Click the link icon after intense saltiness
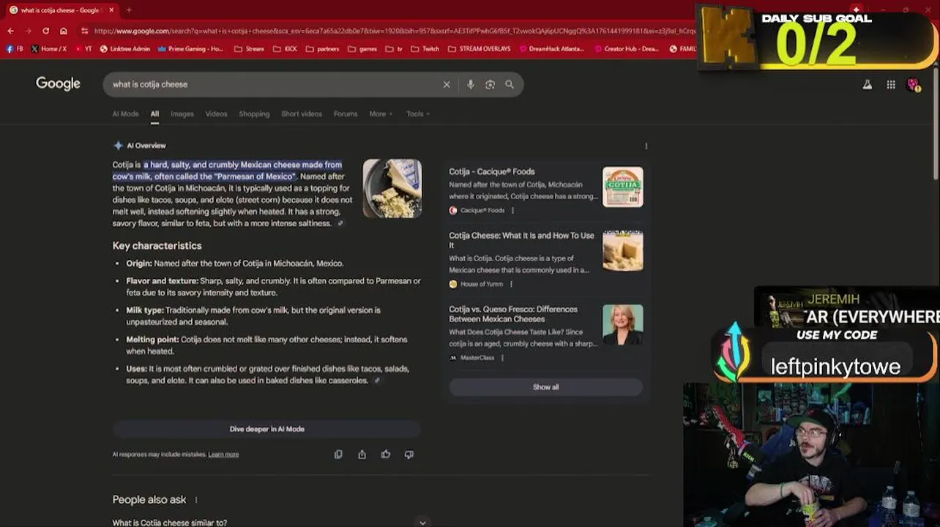 click(340, 223)
